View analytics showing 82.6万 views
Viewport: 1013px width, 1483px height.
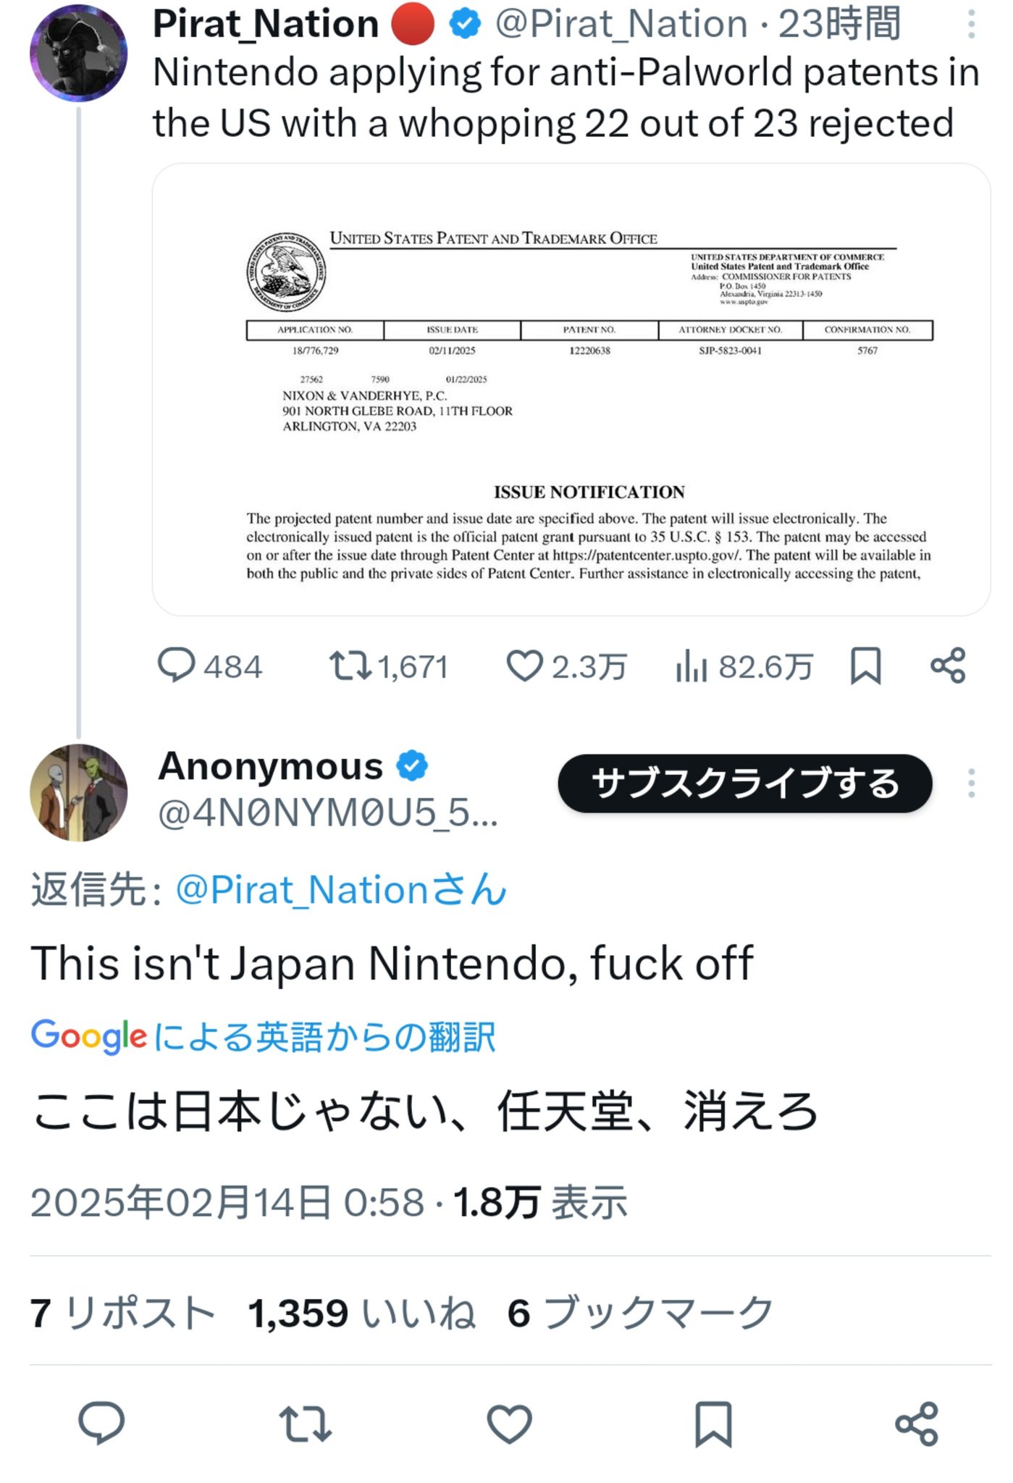[x=692, y=665]
